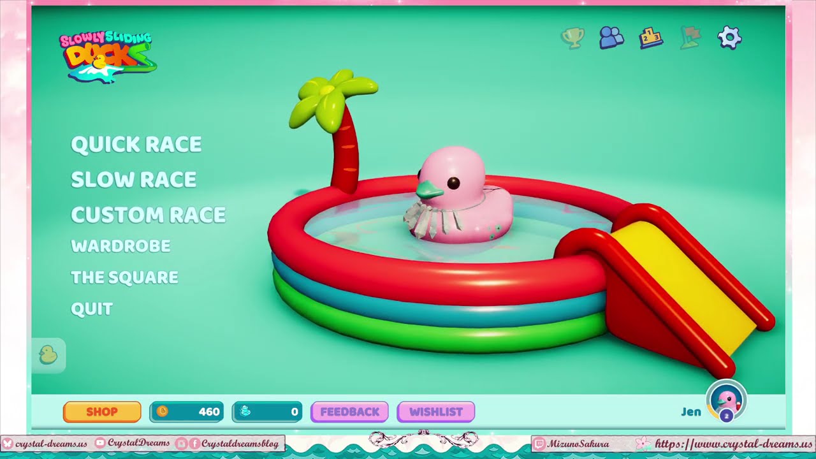This screenshot has width=816, height=459.
Task: Open the Wardrobe menu
Action: tap(120, 245)
